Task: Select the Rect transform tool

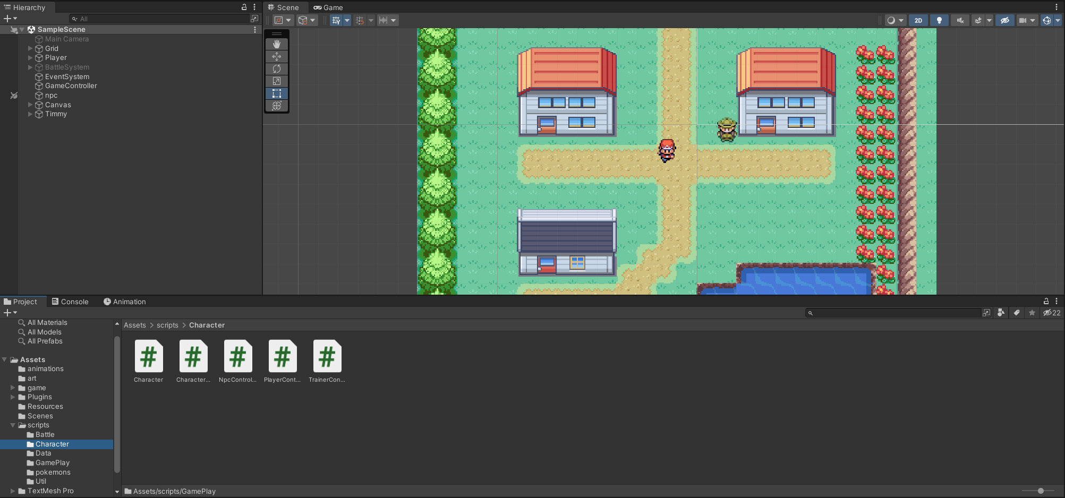Action: (277, 93)
